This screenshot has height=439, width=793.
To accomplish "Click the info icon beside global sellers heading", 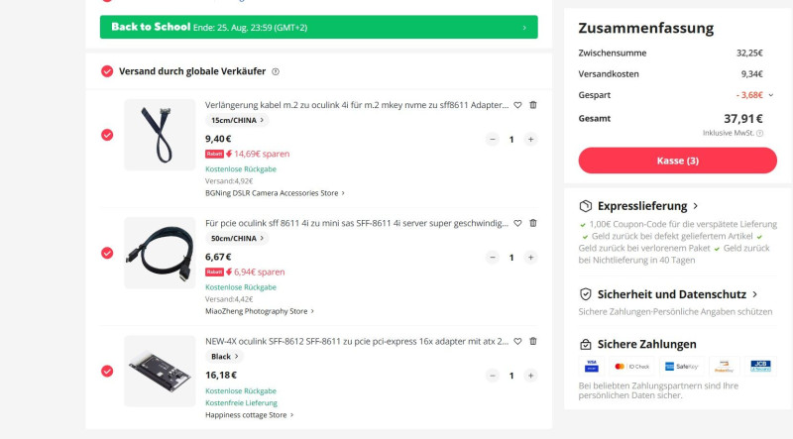I will (x=276, y=71).
